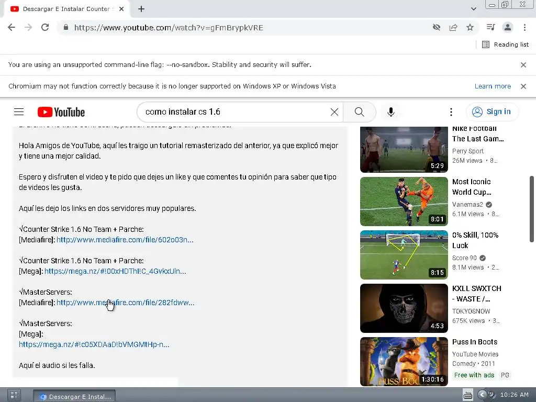
Task: Dismiss the Windows XP unsupported warning
Action: pos(523,86)
